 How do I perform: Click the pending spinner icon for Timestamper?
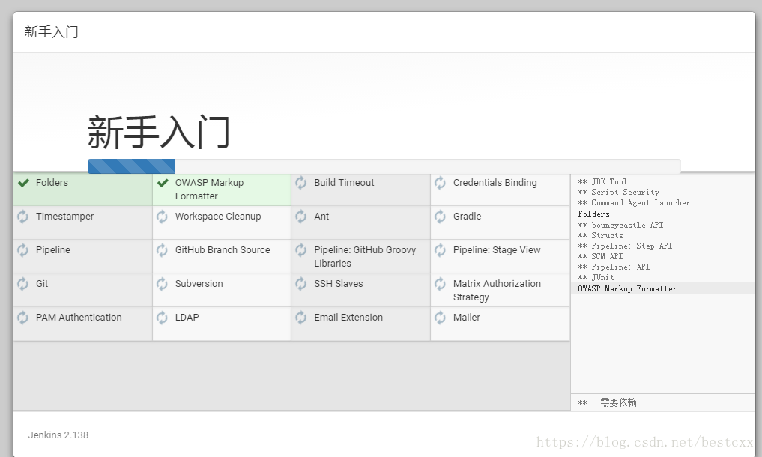[22, 217]
